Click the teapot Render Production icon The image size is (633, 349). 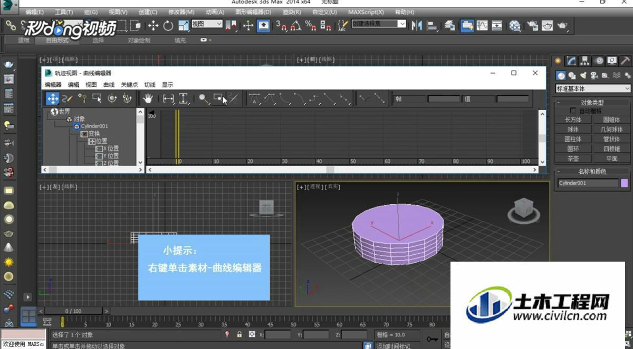pos(562,25)
